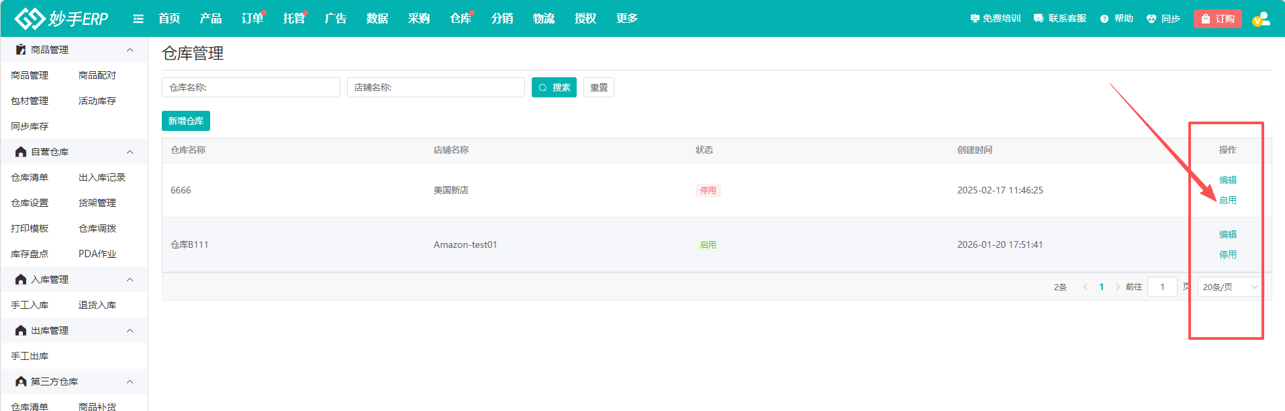Toggle the hamburger sidebar menu icon
The width and height of the screenshot is (1285, 411).
click(x=138, y=19)
